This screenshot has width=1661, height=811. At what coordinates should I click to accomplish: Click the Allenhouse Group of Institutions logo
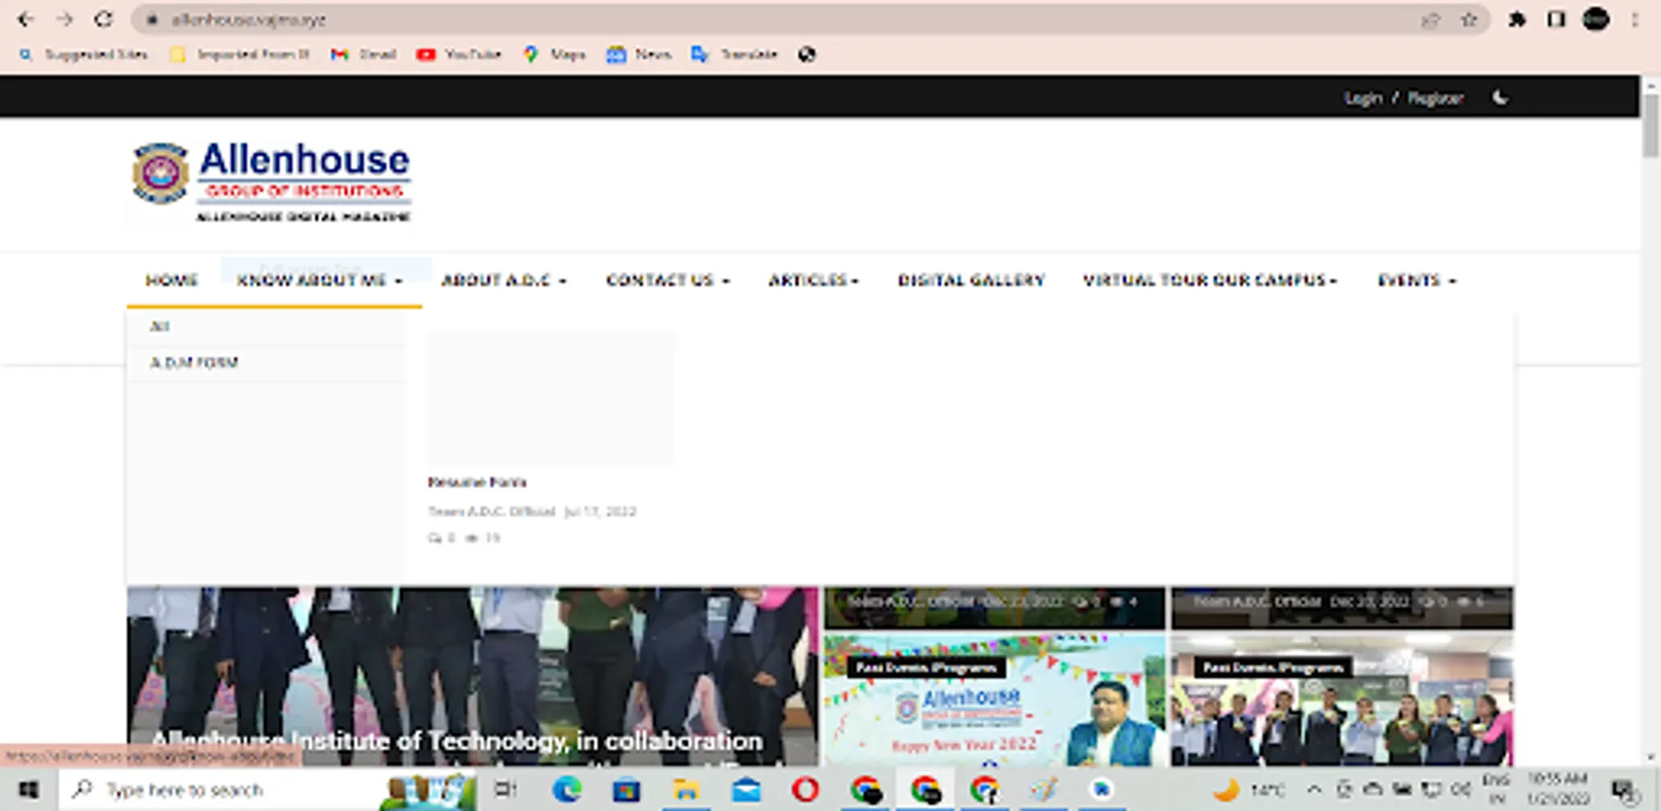click(272, 181)
